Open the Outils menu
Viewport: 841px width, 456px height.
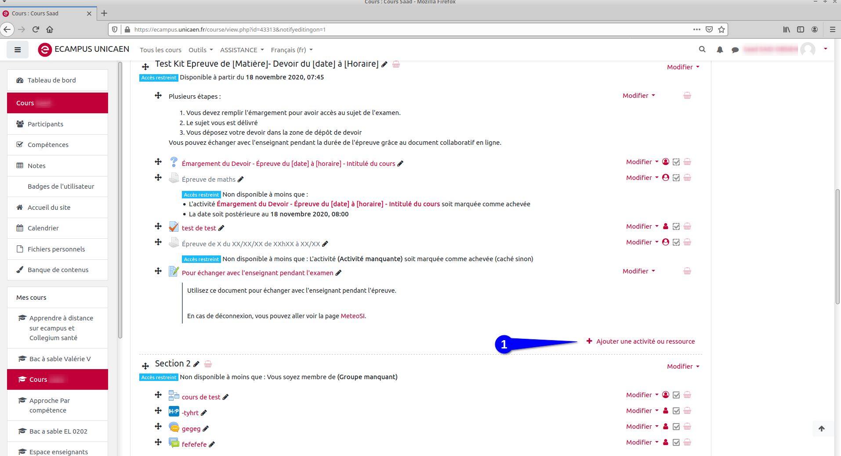200,50
